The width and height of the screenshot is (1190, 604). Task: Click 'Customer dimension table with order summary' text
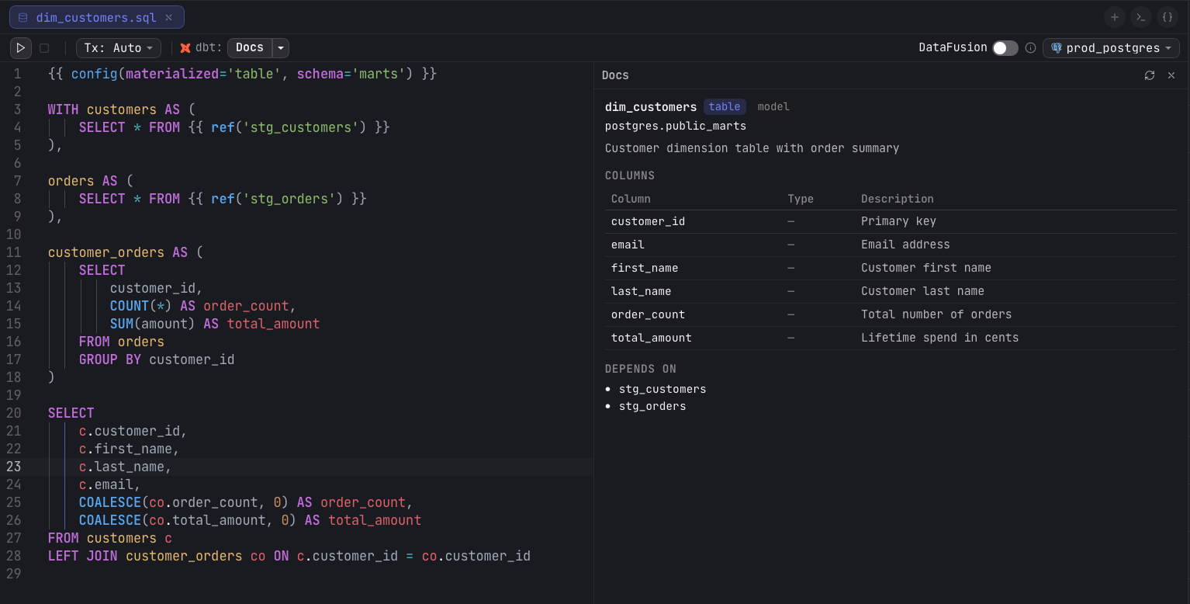click(x=752, y=148)
